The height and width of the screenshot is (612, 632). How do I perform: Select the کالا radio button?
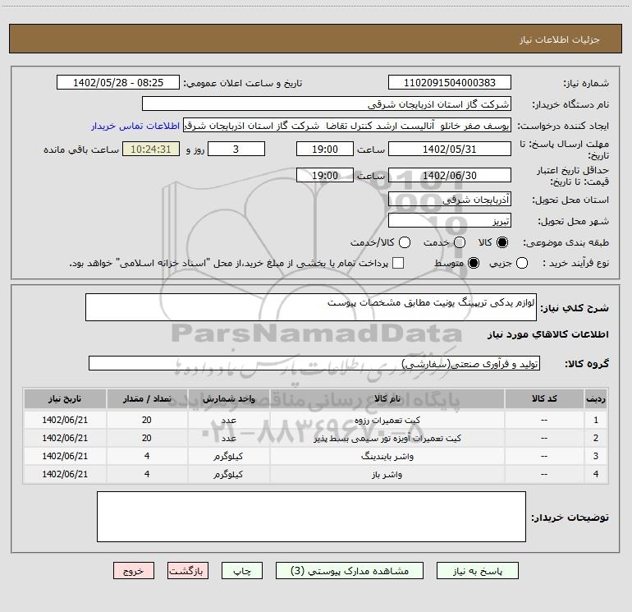point(502,242)
